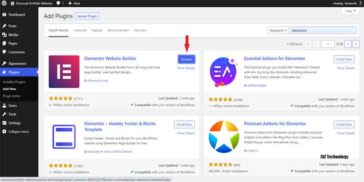Click the Users icon in the sidebar
364x182 pixels.
point(4,106)
